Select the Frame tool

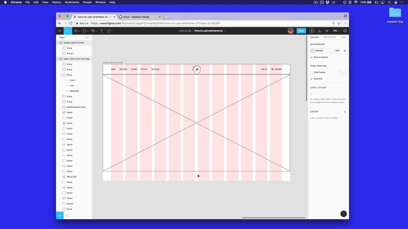coord(76,31)
